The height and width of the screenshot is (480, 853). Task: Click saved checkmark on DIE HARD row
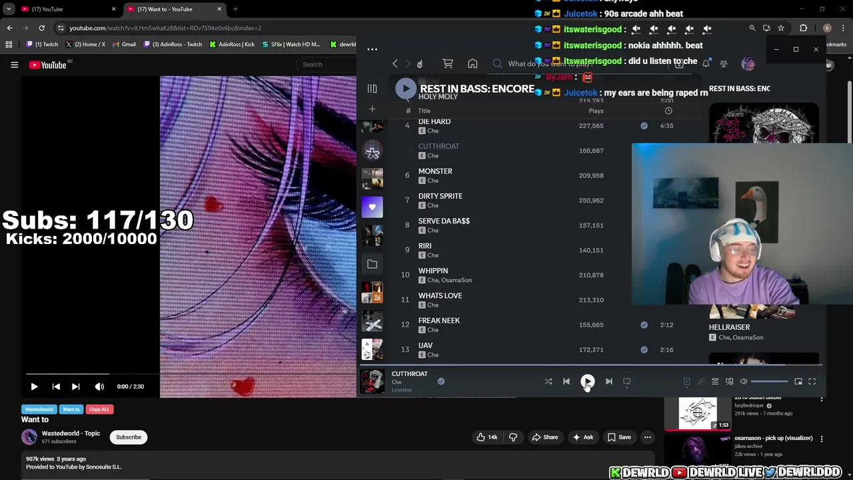644,125
